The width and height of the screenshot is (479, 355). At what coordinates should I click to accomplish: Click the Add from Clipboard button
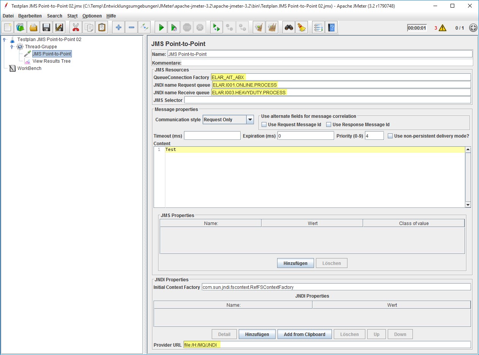(x=305, y=334)
